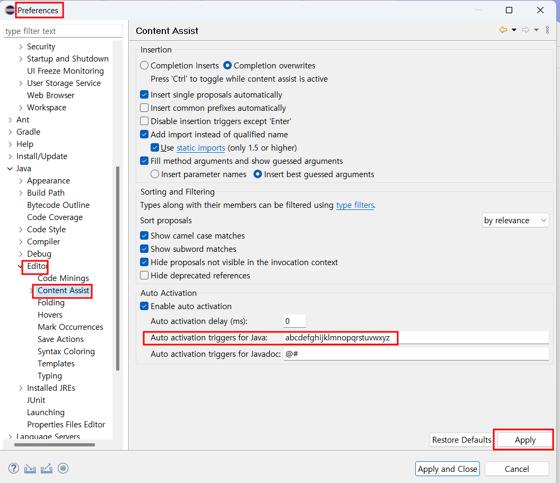560x483 pixels.
Task: Toggle Hide proposals not visible checkbox
Action: [144, 262]
